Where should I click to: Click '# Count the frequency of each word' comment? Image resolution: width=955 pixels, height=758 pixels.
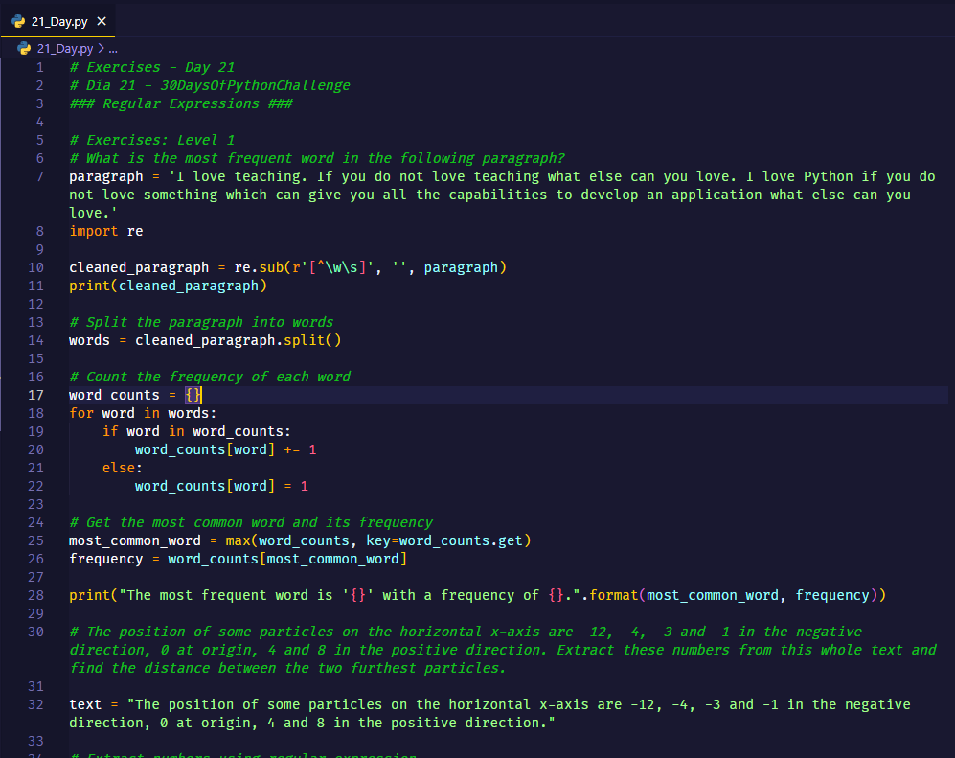pos(210,377)
